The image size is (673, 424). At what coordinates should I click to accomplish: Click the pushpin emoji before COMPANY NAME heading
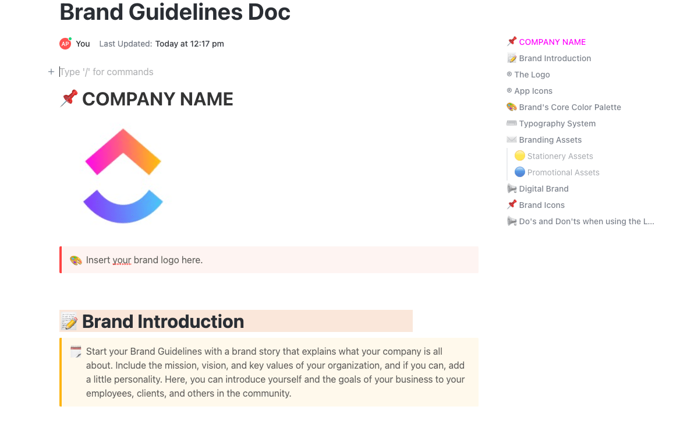[69, 98]
